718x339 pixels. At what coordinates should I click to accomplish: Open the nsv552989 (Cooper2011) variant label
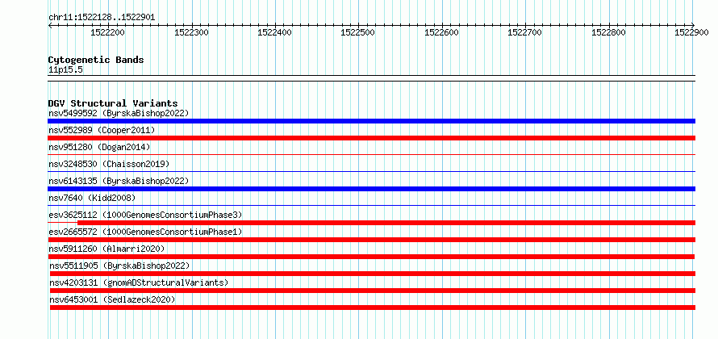point(102,130)
